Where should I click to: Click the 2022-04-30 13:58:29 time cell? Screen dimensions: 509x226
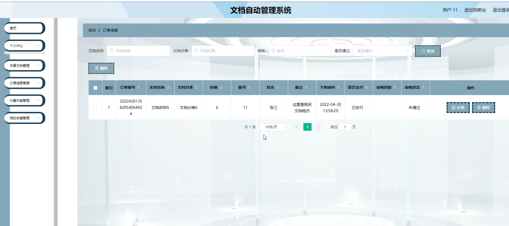pyautogui.click(x=330, y=107)
